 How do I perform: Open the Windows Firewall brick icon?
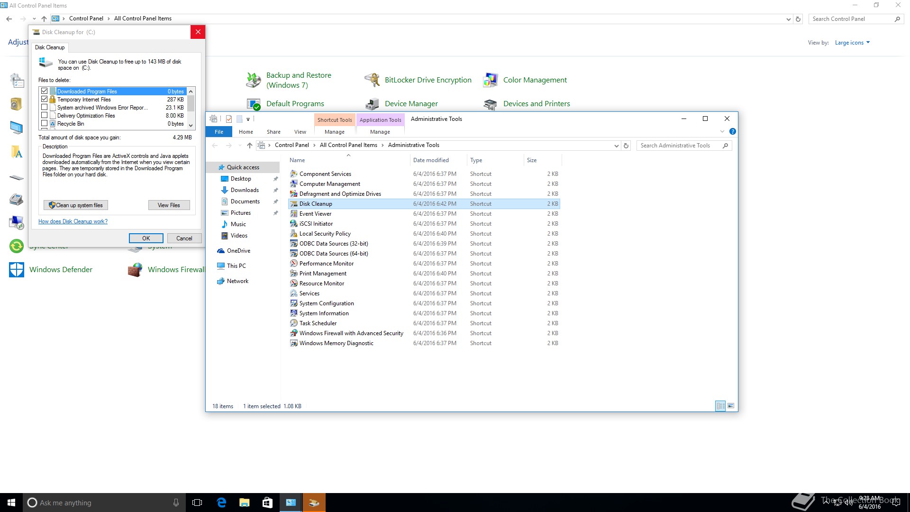[x=135, y=270]
